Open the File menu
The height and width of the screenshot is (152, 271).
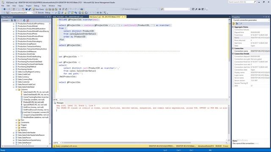click(3, 5)
